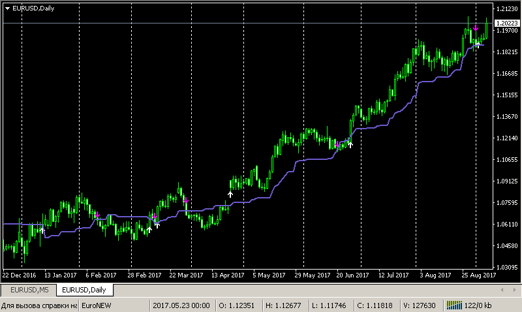Screen dimensions: 522x312
Task: Click the 1.21230 price scale label
Action: [507, 9]
